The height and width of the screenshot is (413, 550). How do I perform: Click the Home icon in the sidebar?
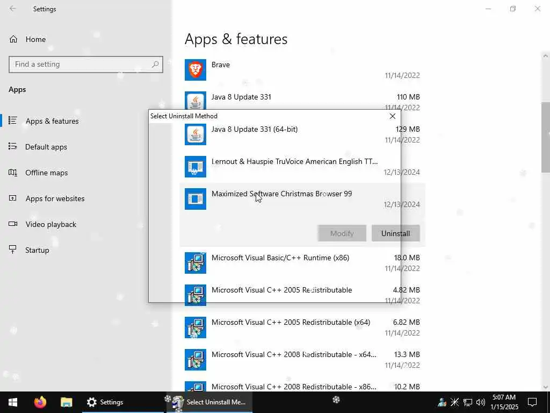click(x=13, y=39)
